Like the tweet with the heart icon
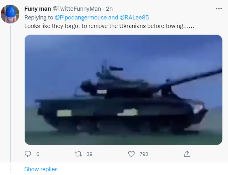Viewport: 228px width, 175px height. click(x=132, y=154)
